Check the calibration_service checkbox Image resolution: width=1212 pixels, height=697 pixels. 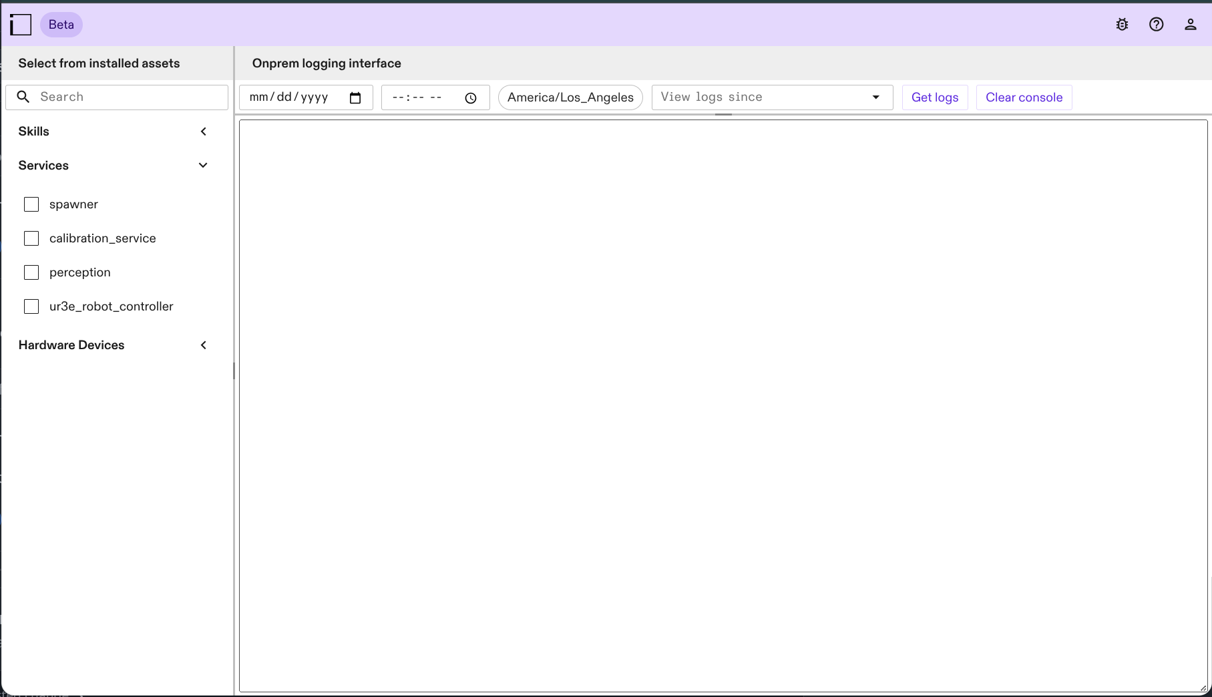[31, 238]
